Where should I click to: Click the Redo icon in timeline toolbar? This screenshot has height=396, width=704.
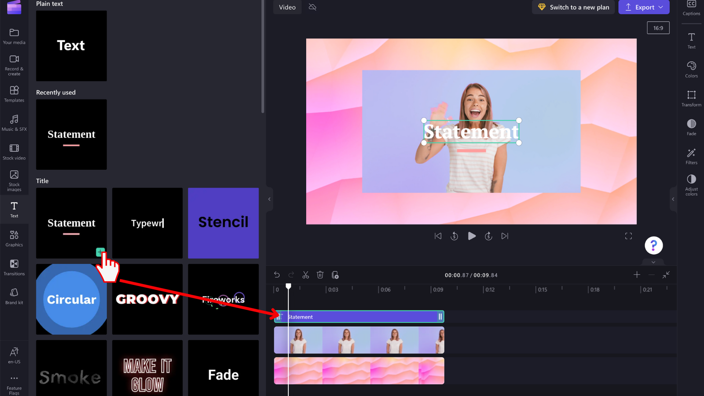pos(291,275)
